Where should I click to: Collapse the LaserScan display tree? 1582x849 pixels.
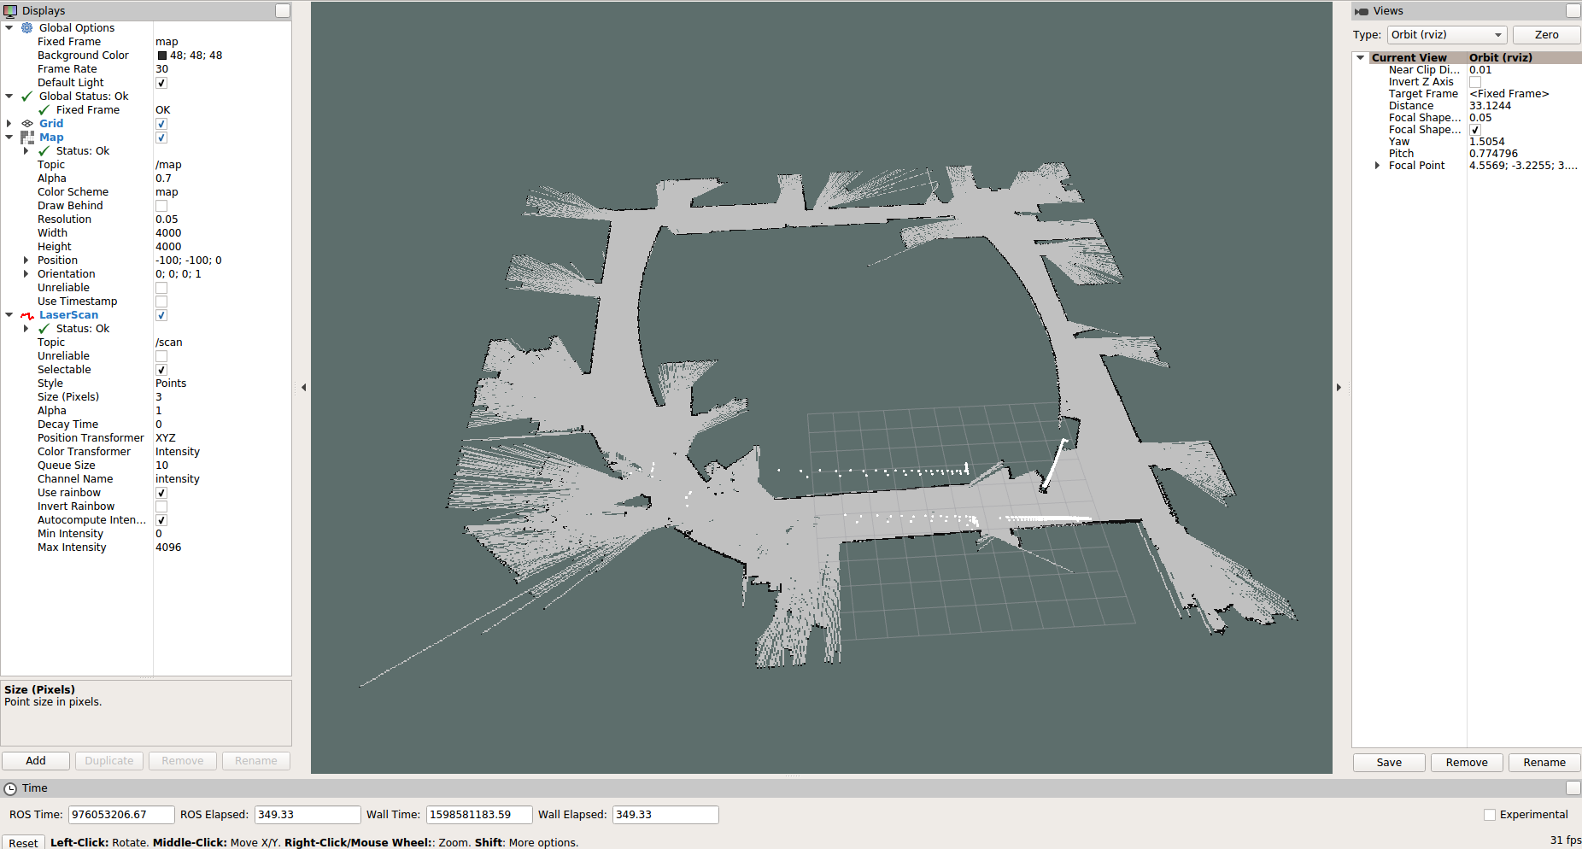(x=9, y=314)
